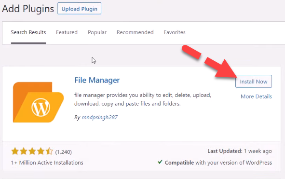Click the Add Plugins page heading

[x=28, y=9]
